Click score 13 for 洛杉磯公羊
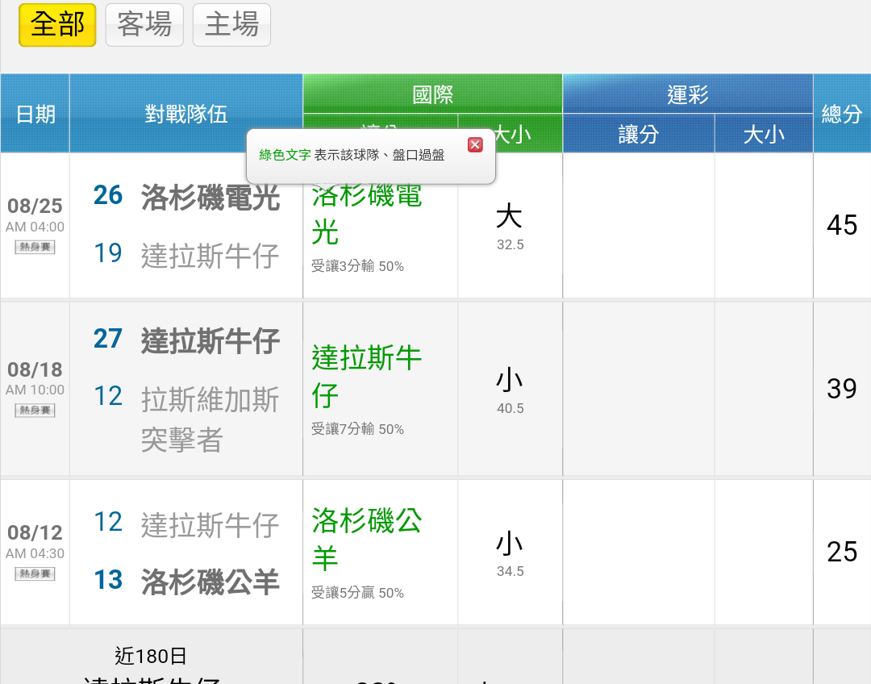 point(108,579)
